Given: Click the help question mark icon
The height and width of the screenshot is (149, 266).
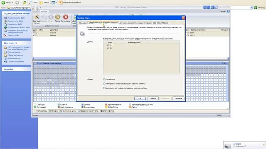Looking at the screenshot, I should (x=228, y=11).
